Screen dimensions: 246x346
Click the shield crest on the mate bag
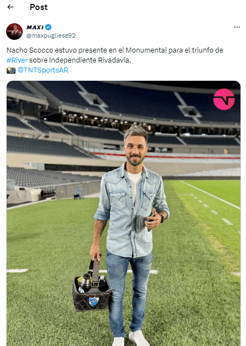(x=94, y=301)
